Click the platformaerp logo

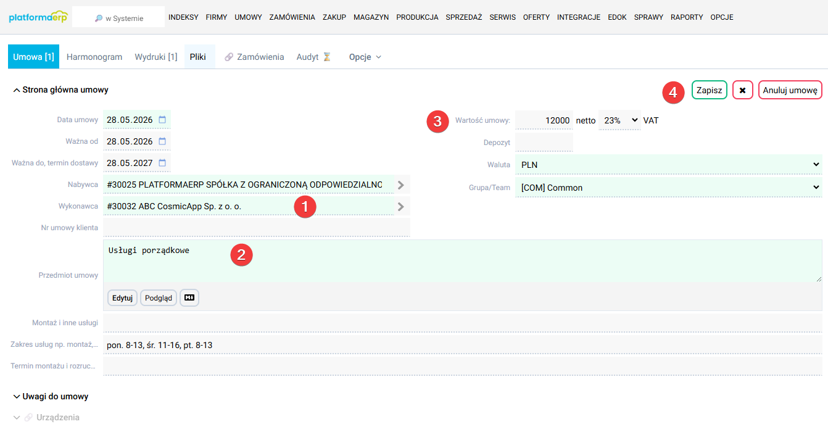(x=38, y=17)
